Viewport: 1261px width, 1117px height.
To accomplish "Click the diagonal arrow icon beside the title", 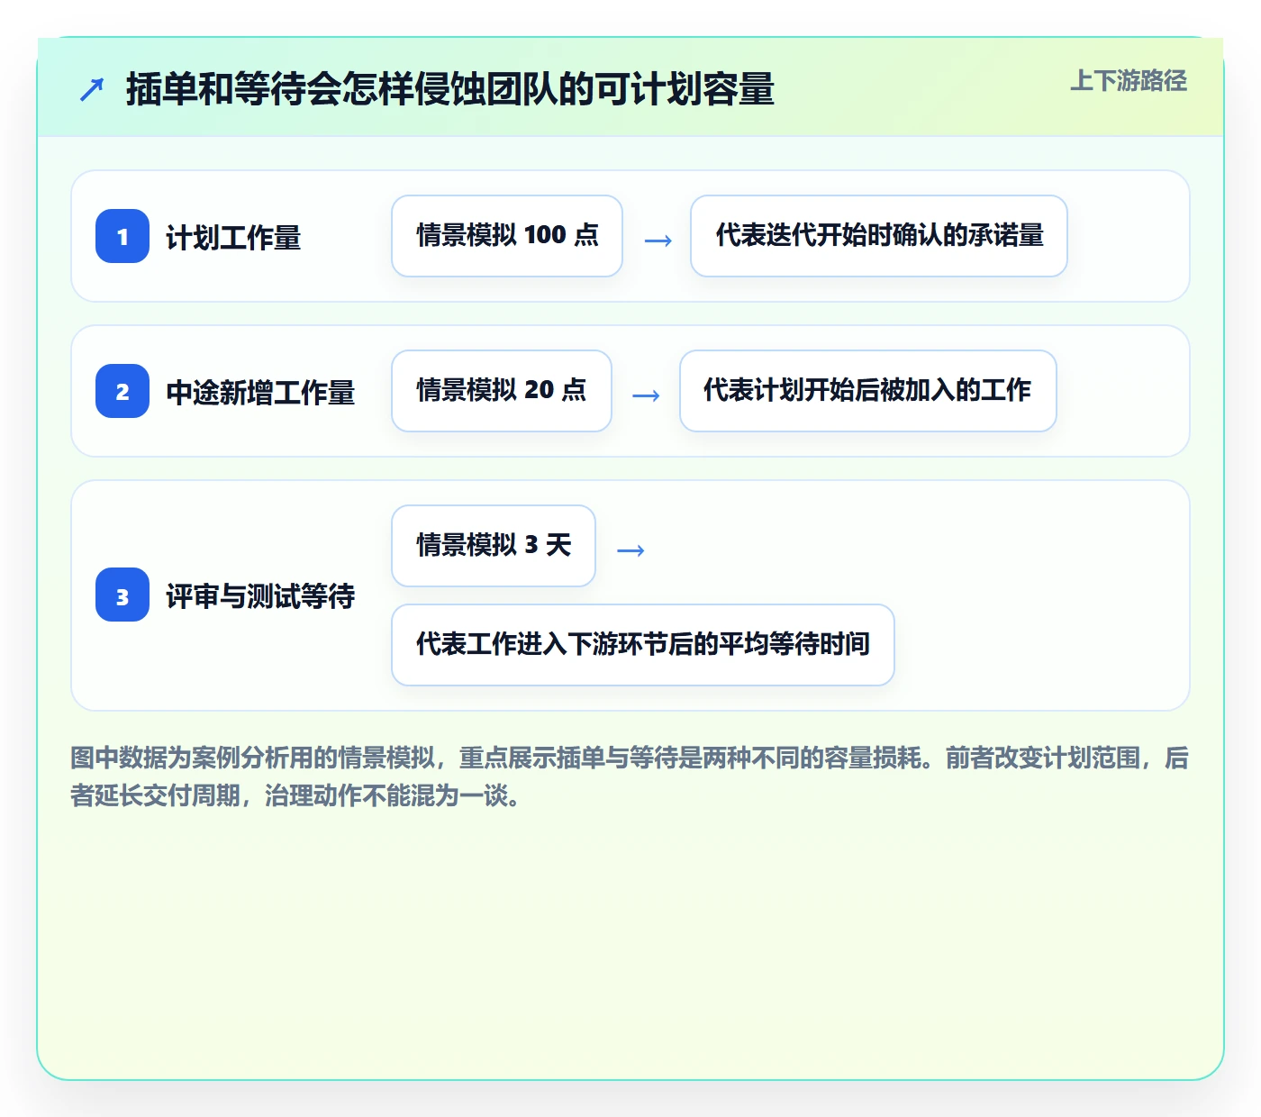I will (92, 89).
